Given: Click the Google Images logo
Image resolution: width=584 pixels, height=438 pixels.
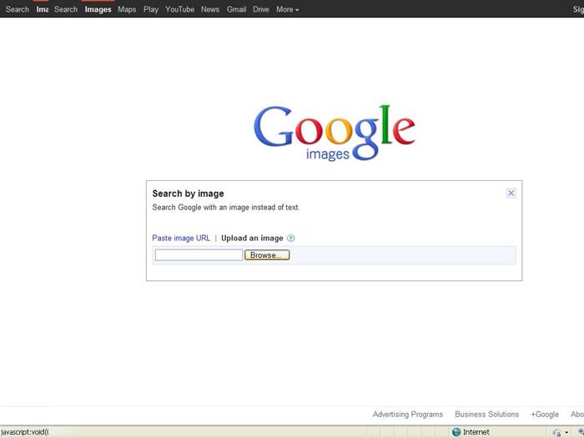Looking at the screenshot, I should pos(334,133).
